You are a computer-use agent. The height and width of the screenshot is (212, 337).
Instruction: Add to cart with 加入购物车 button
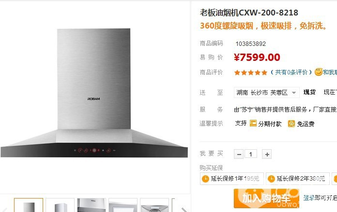click(x=266, y=198)
